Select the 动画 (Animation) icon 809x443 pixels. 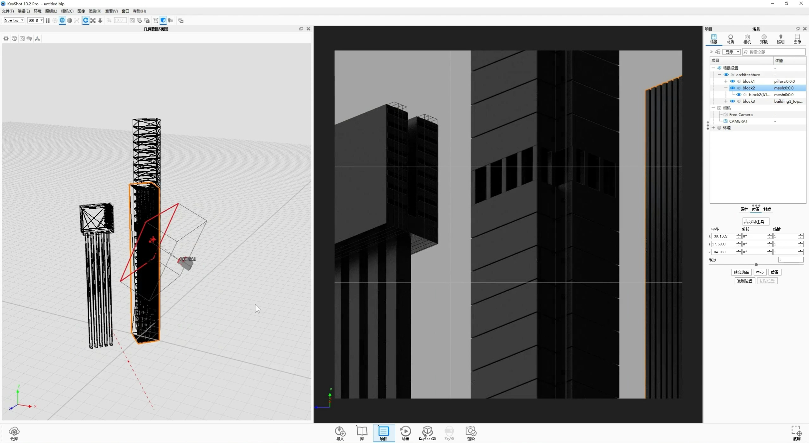click(405, 433)
